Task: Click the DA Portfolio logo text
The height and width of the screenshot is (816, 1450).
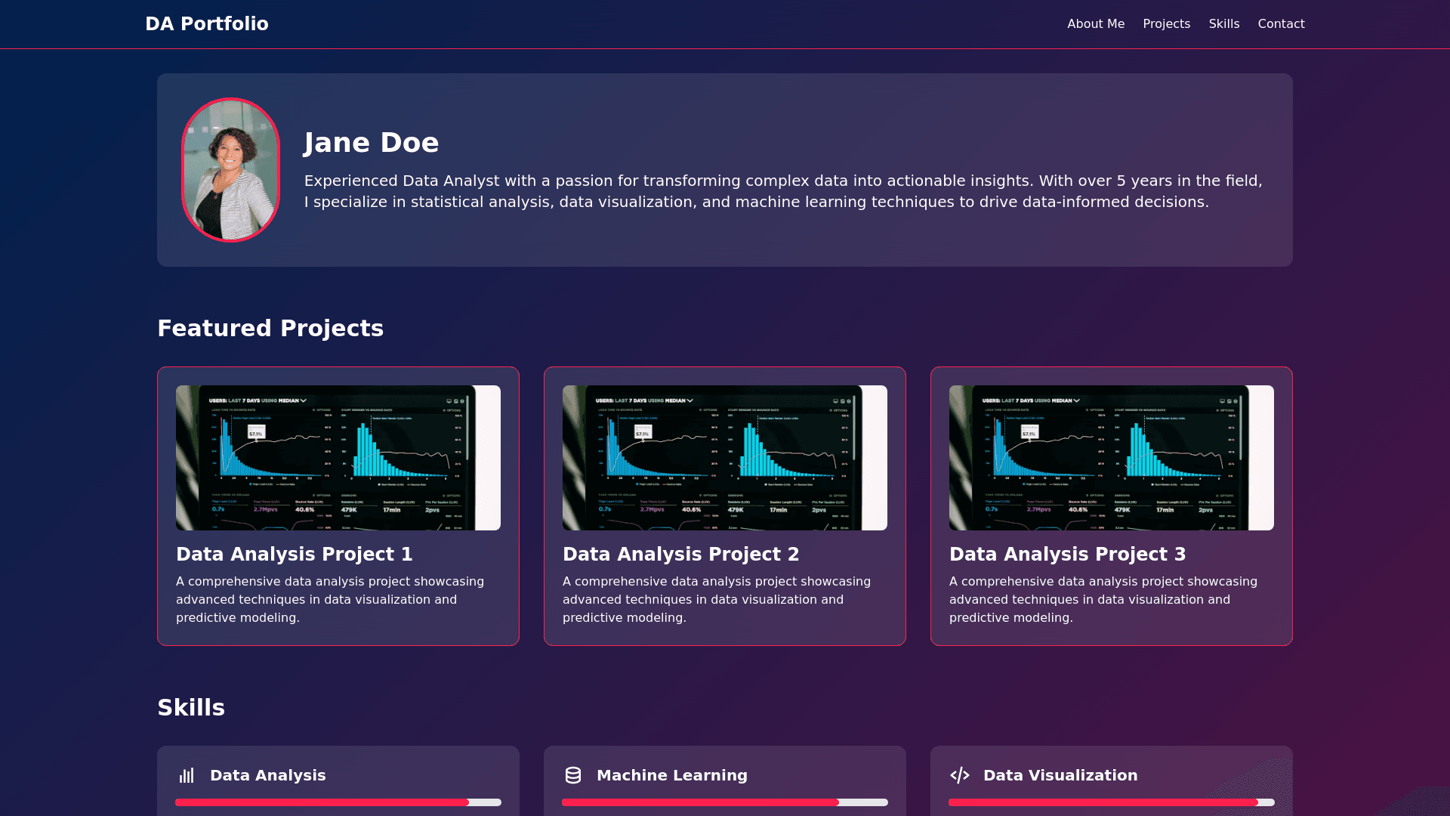Action: [206, 23]
